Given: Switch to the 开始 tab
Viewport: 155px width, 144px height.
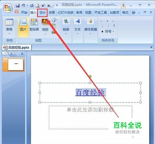Looking at the screenshot, I should click(24, 12).
